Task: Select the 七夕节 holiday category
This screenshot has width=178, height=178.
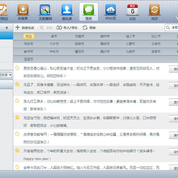Action: pos(54,44)
